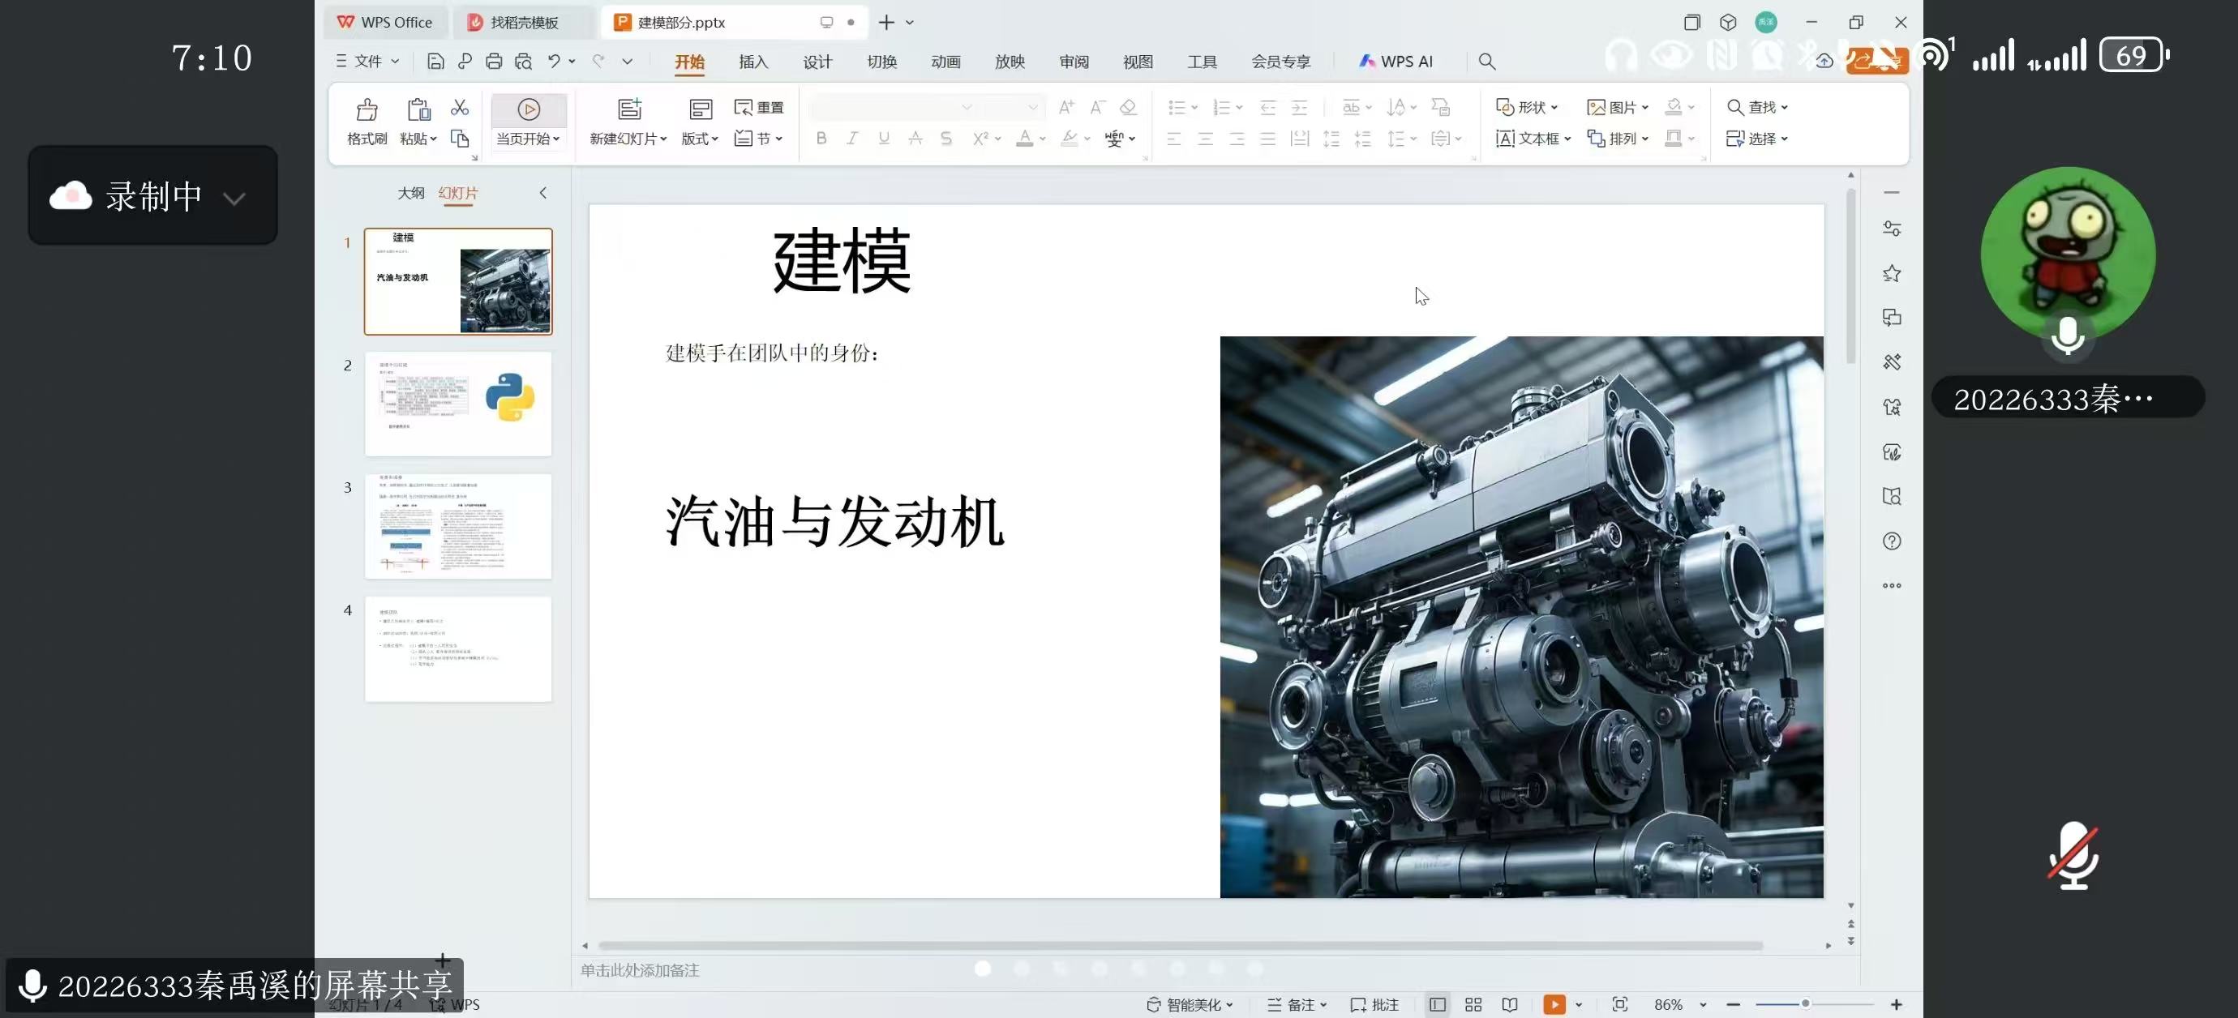Open the font name combo box
Screen dimensions: 2238x1018
point(892,107)
